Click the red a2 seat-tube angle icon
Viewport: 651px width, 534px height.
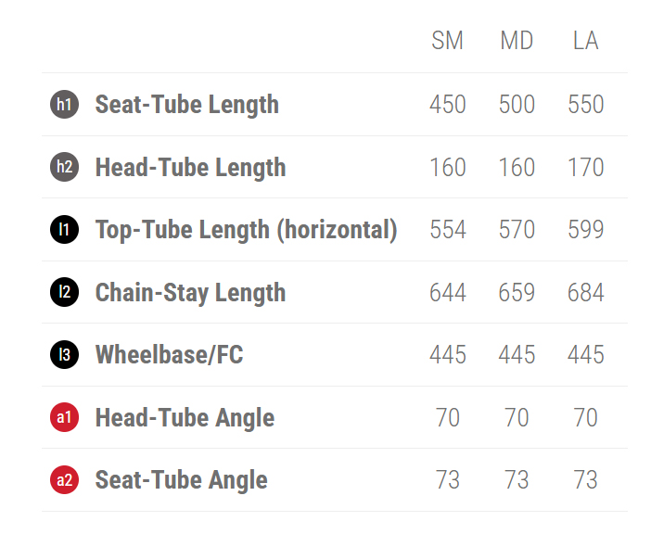64,480
